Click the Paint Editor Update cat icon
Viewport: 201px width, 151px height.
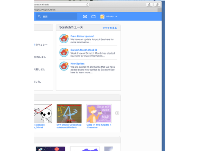pos(64,39)
